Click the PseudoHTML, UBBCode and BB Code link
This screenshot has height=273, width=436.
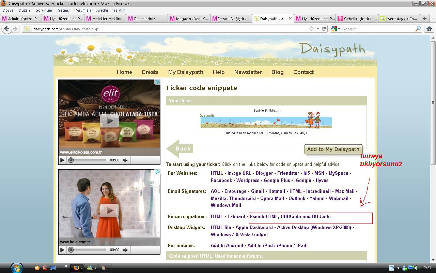click(x=290, y=217)
